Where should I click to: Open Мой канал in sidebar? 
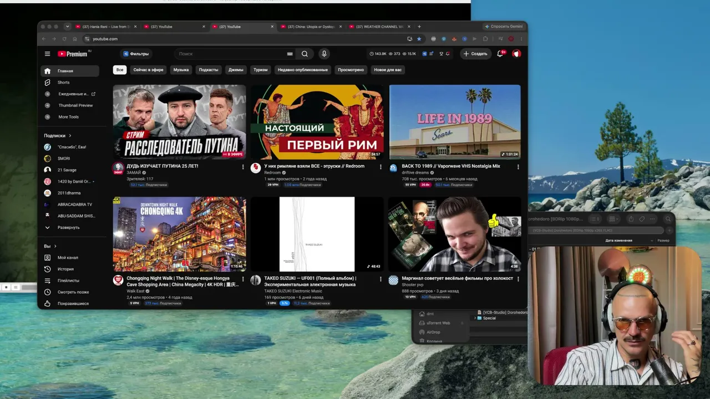(x=70, y=258)
